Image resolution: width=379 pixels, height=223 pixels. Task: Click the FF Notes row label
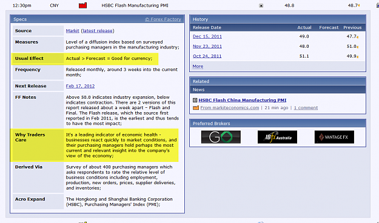click(x=25, y=98)
